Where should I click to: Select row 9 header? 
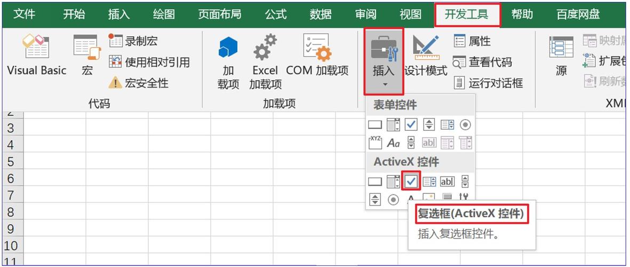[x=12, y=229]
